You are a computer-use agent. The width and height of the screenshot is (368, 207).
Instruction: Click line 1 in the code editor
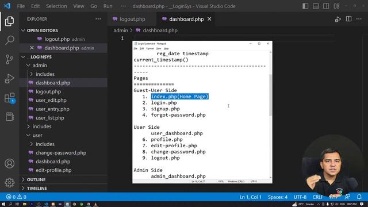point(235,39)
